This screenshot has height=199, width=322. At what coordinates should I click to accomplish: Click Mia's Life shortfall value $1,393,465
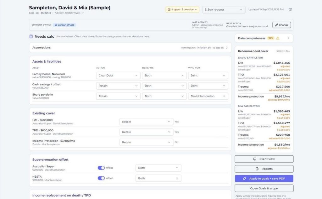[281, 111]
